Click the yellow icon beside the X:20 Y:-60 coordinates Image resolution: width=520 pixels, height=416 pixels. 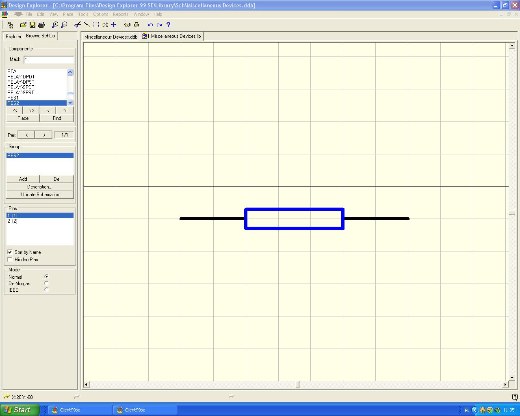(x=6, y=397)
